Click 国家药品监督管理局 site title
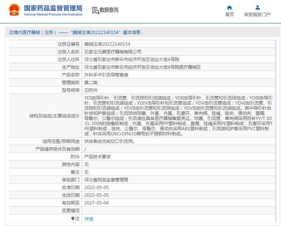 (x=53, y=8)
